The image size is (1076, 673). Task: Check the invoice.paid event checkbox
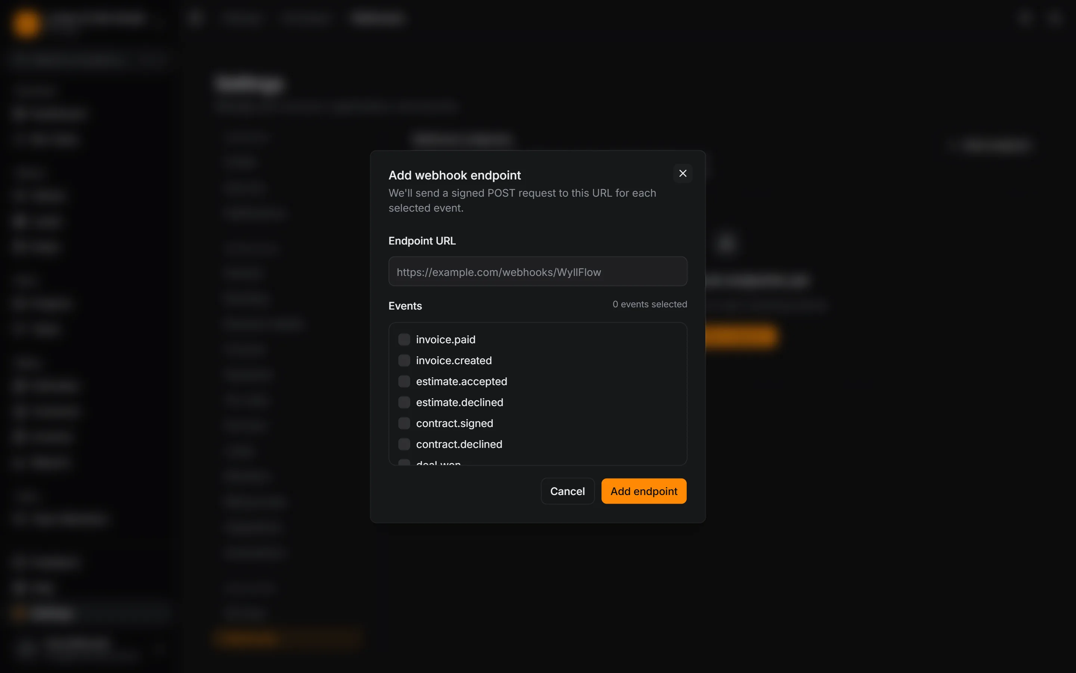point(404,339)
